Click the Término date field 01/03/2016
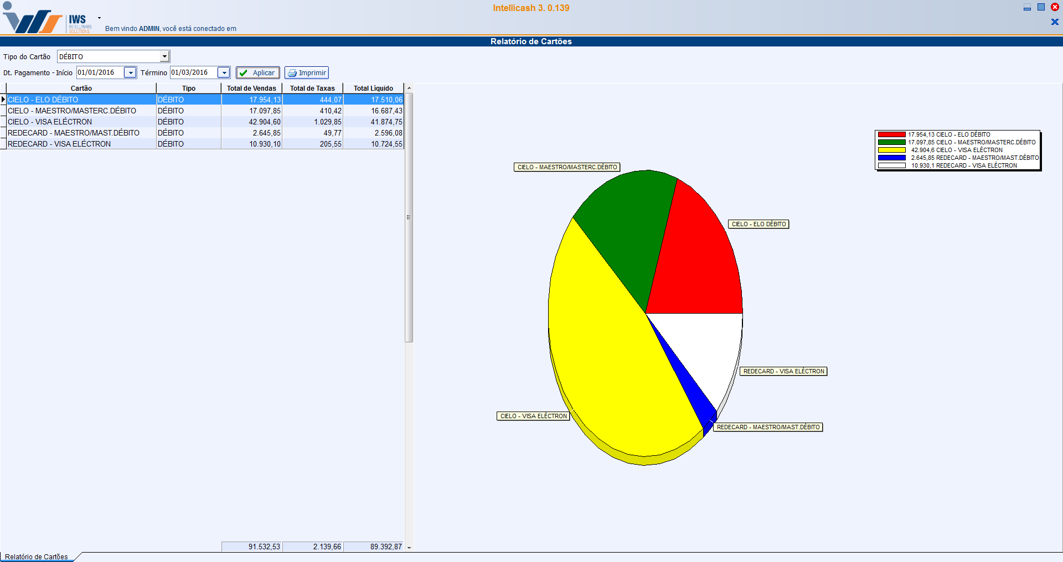Screen dimensions: 1063x562 click(193, 72)
